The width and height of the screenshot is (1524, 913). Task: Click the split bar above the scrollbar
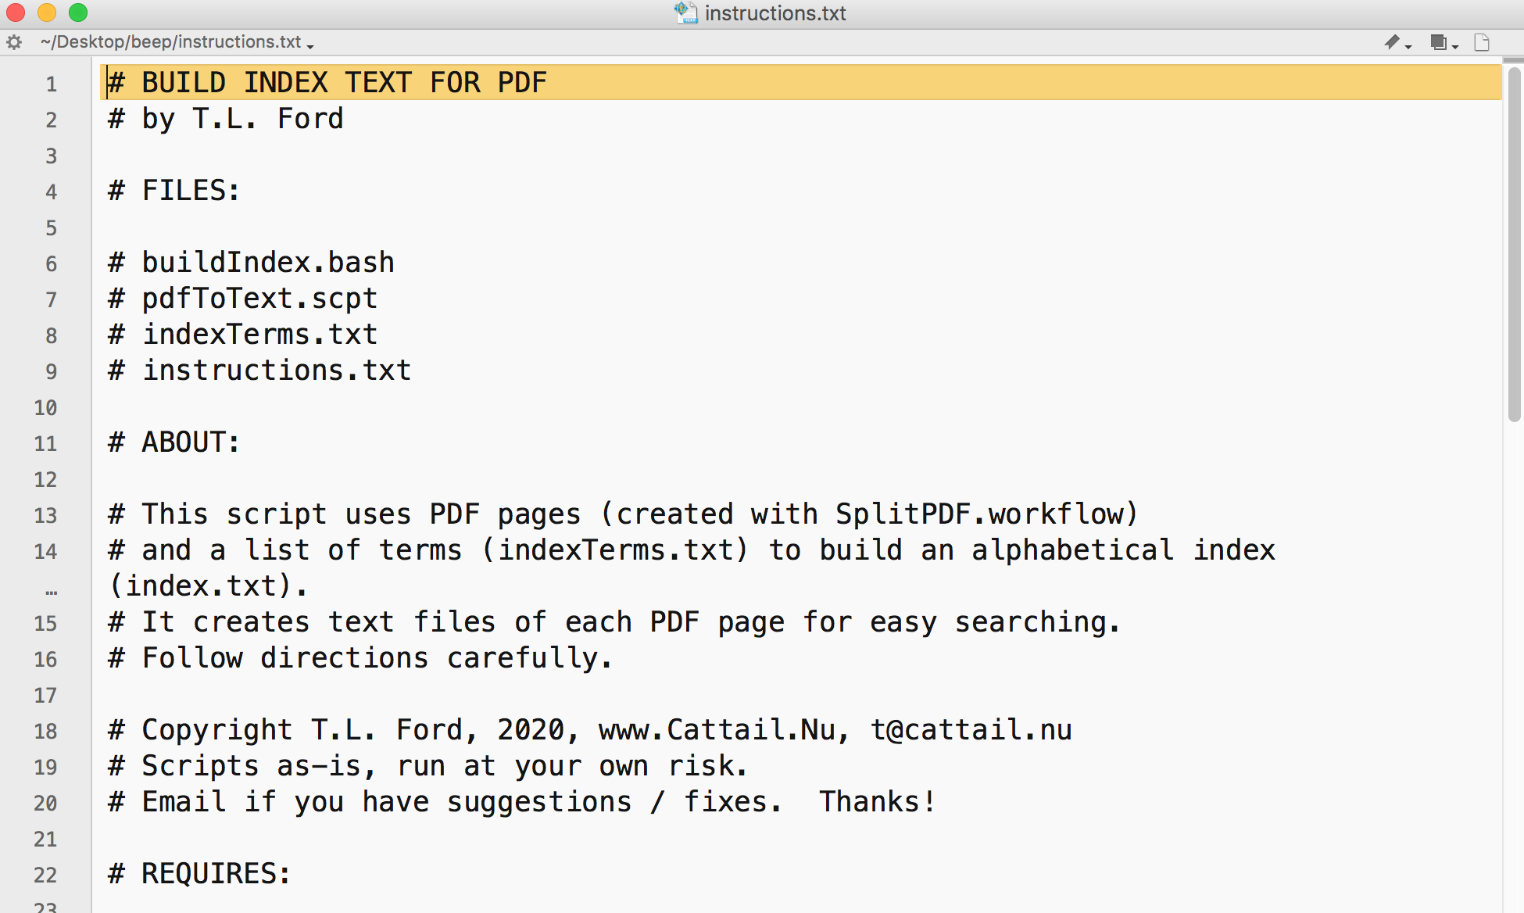pos(1513,59)
